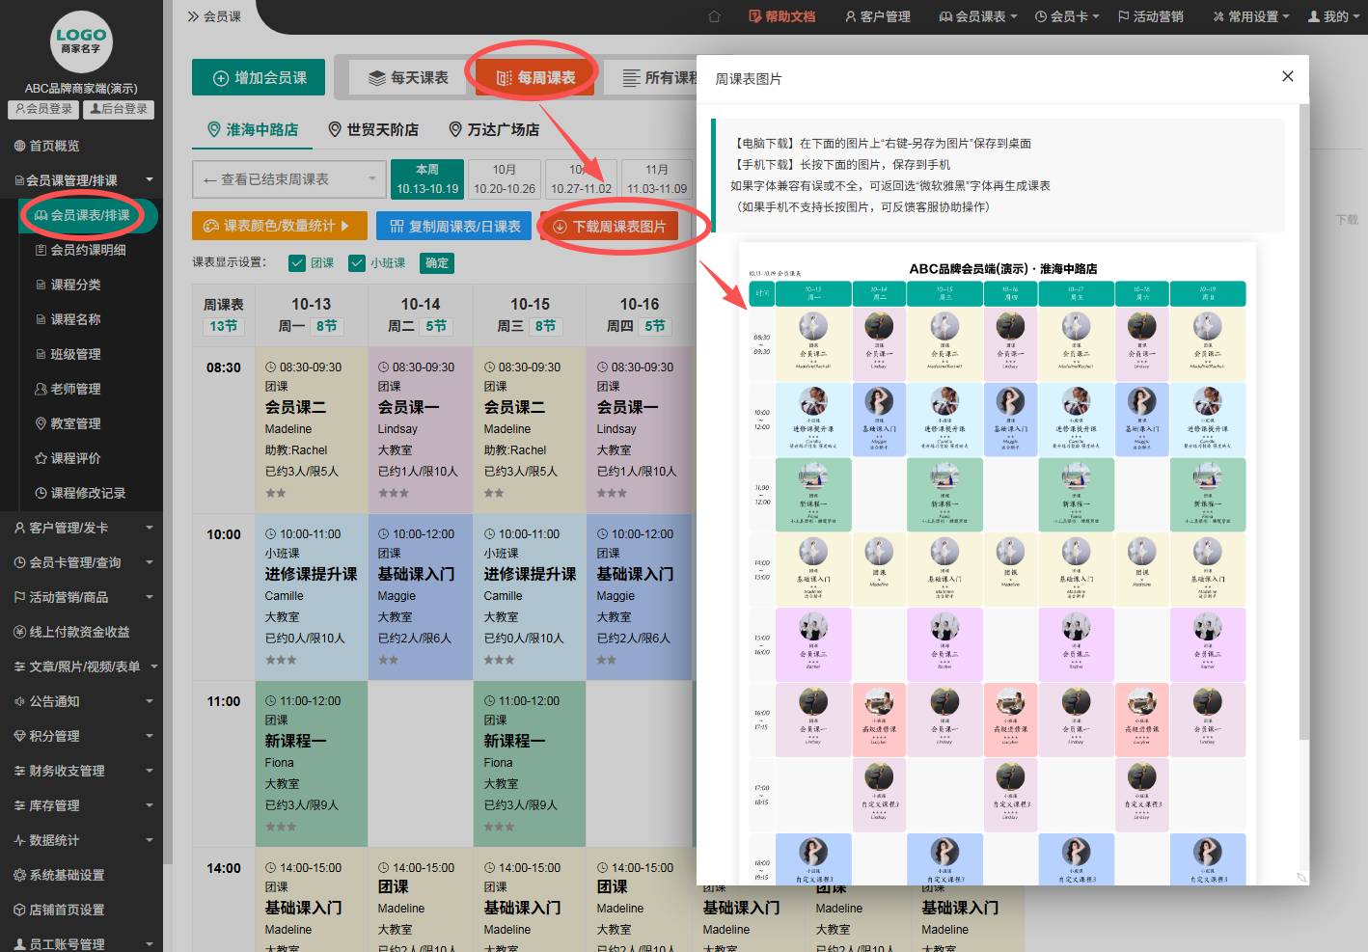
Task: Toggle the 团课 checkbox
Action: click(x=298, y=263)
